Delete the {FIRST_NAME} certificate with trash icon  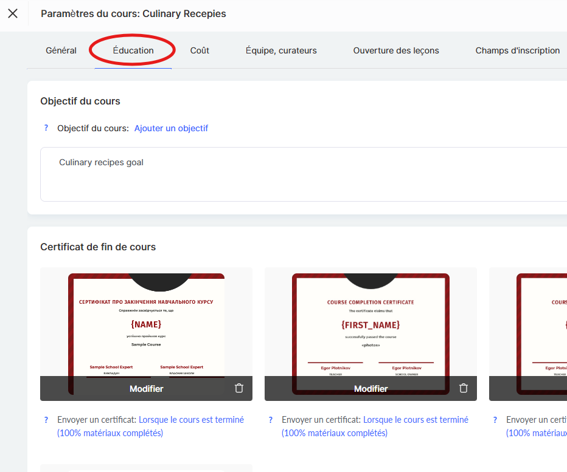(464, 388)
